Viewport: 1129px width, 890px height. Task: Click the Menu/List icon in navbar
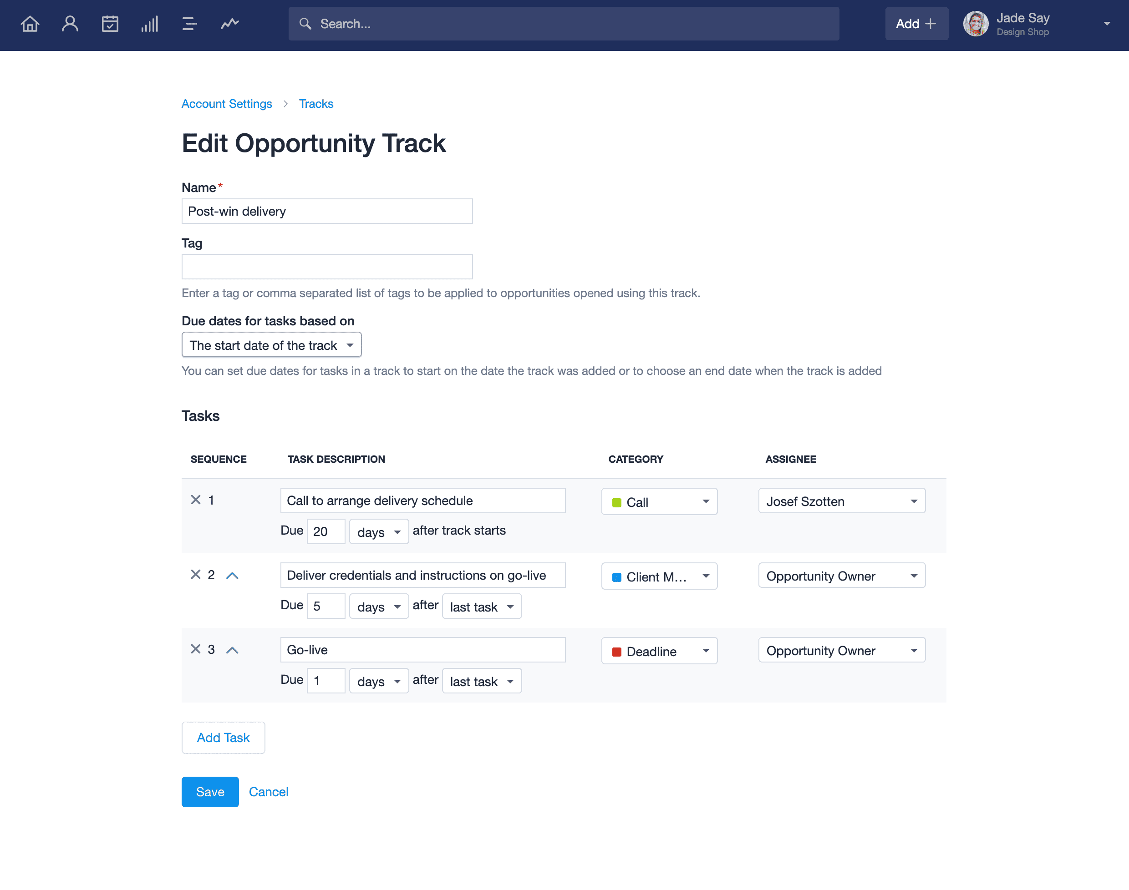click(189, 23)
